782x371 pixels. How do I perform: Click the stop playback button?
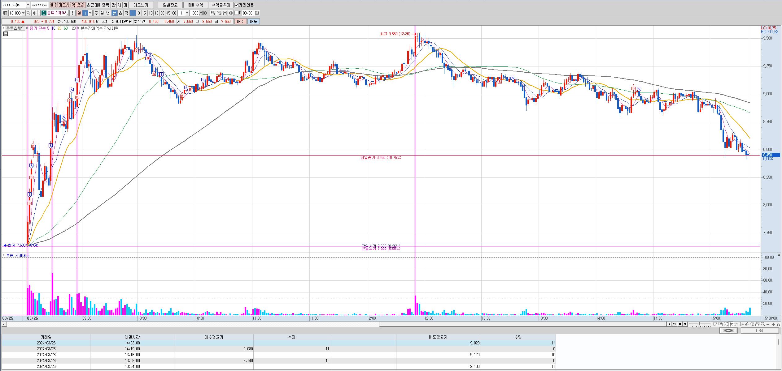680,324
